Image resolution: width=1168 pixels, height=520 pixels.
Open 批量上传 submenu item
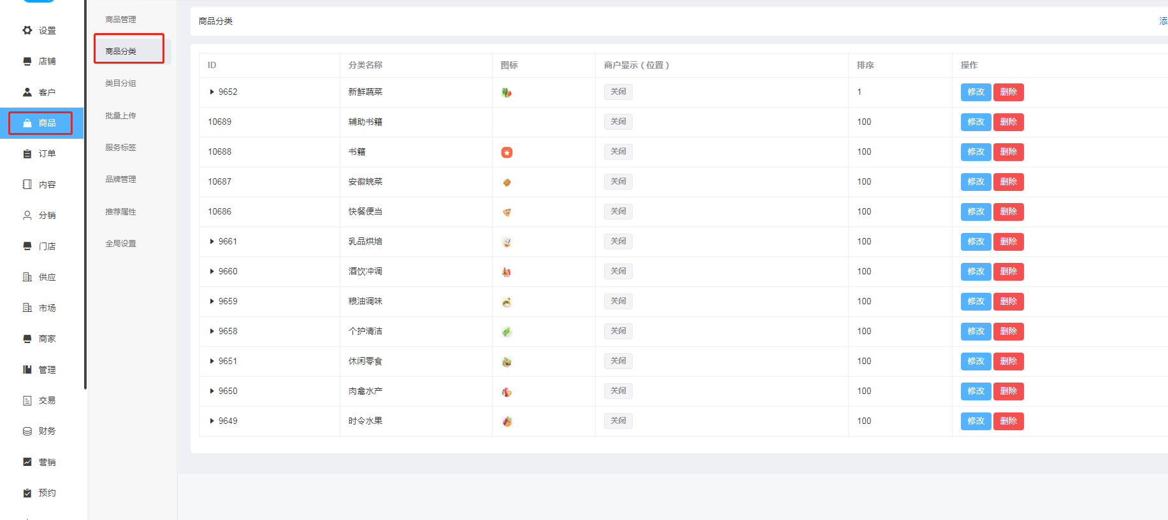(120, 116)
